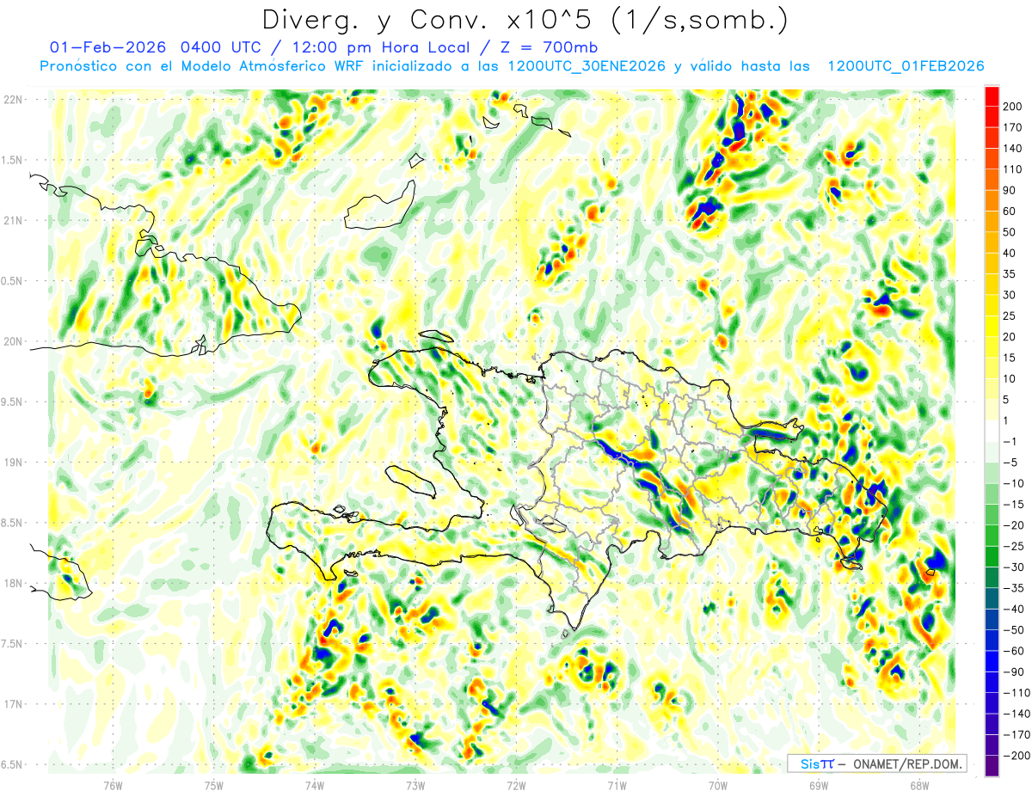1032x797 pixels.
Task: Click the red top segment of color scale
Action: 992,95
